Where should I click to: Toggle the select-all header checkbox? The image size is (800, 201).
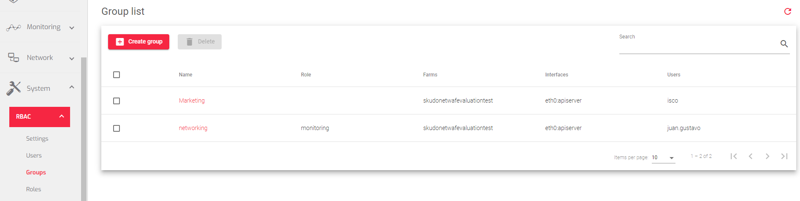(x=117, y=75)
